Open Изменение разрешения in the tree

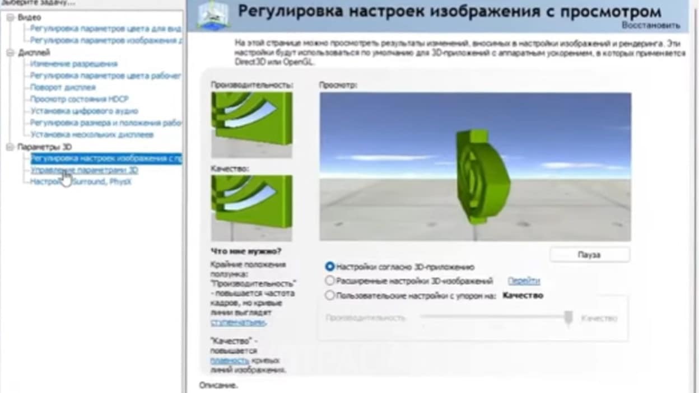click(x=73, y=64)
